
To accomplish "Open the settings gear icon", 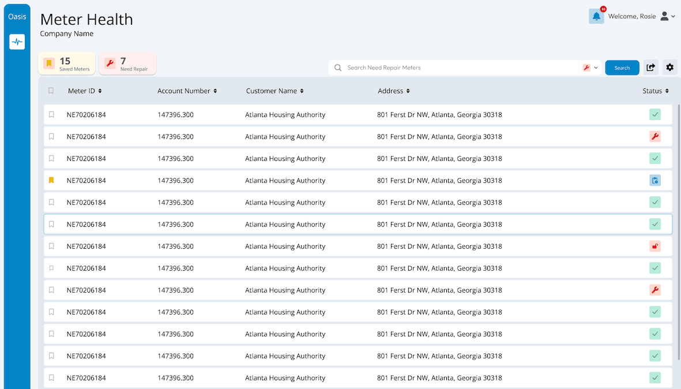I will (x=669, y=68).
